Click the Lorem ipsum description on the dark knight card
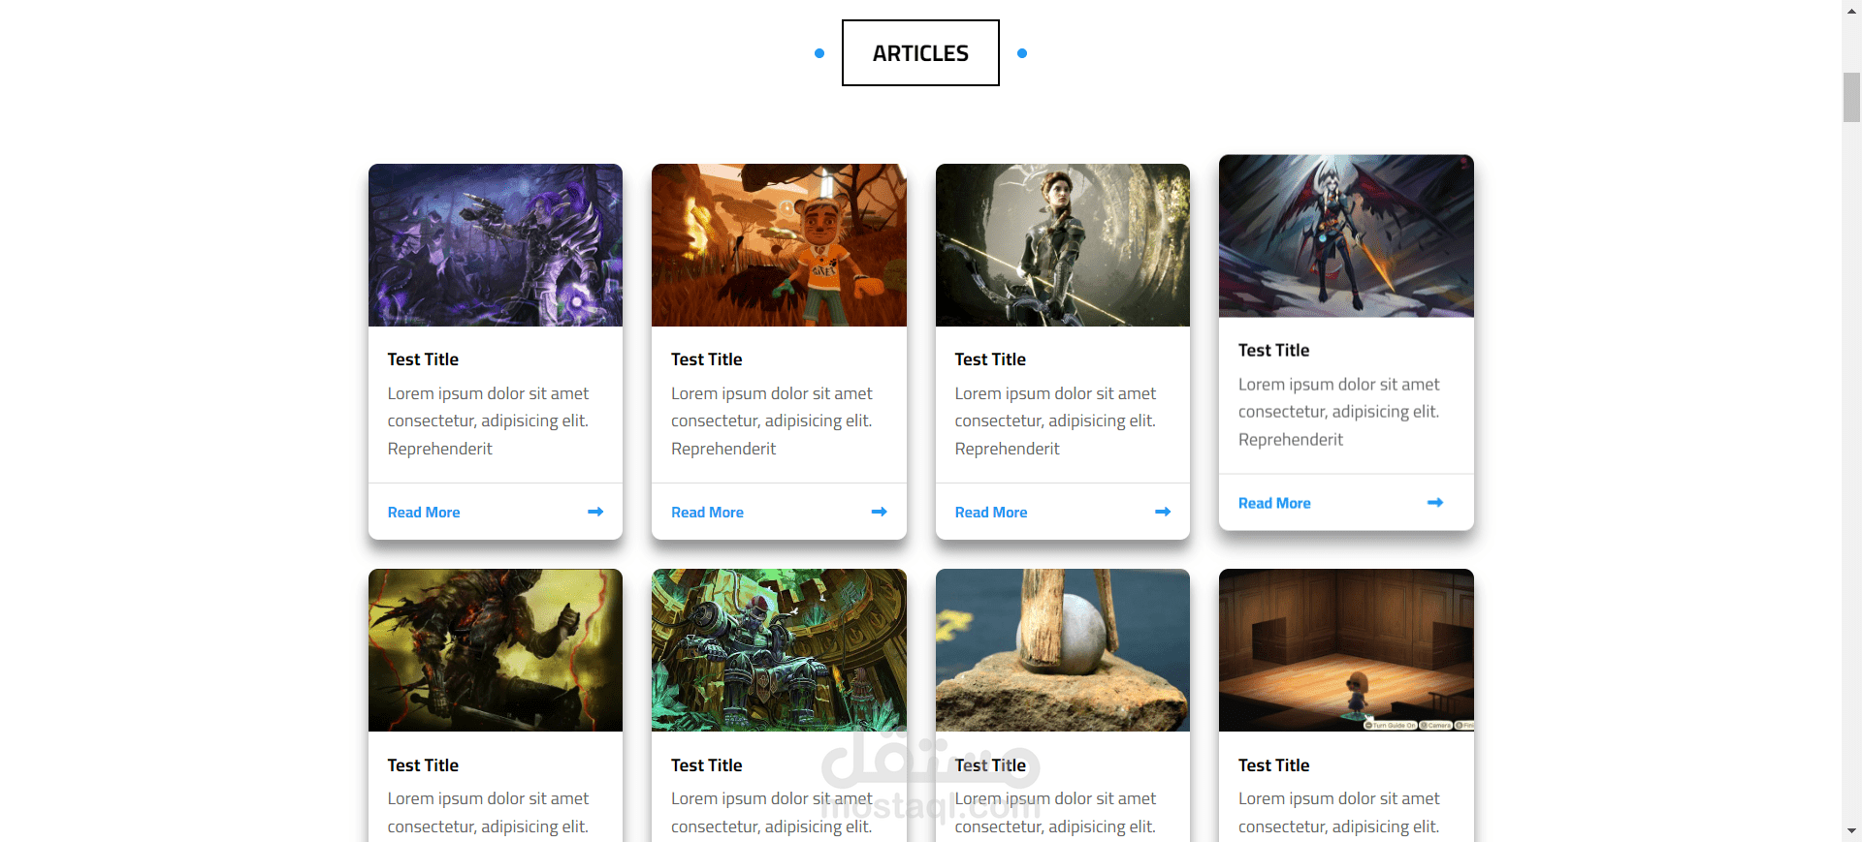The width and height of the screenshot is (1862, 842). [x=489, y=813]
